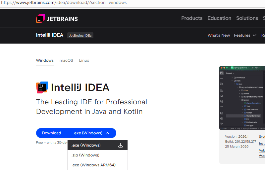The height and width of the screenshot is (170, 265).
Task: Open the What's New page
Action: (x=219, y=35)
